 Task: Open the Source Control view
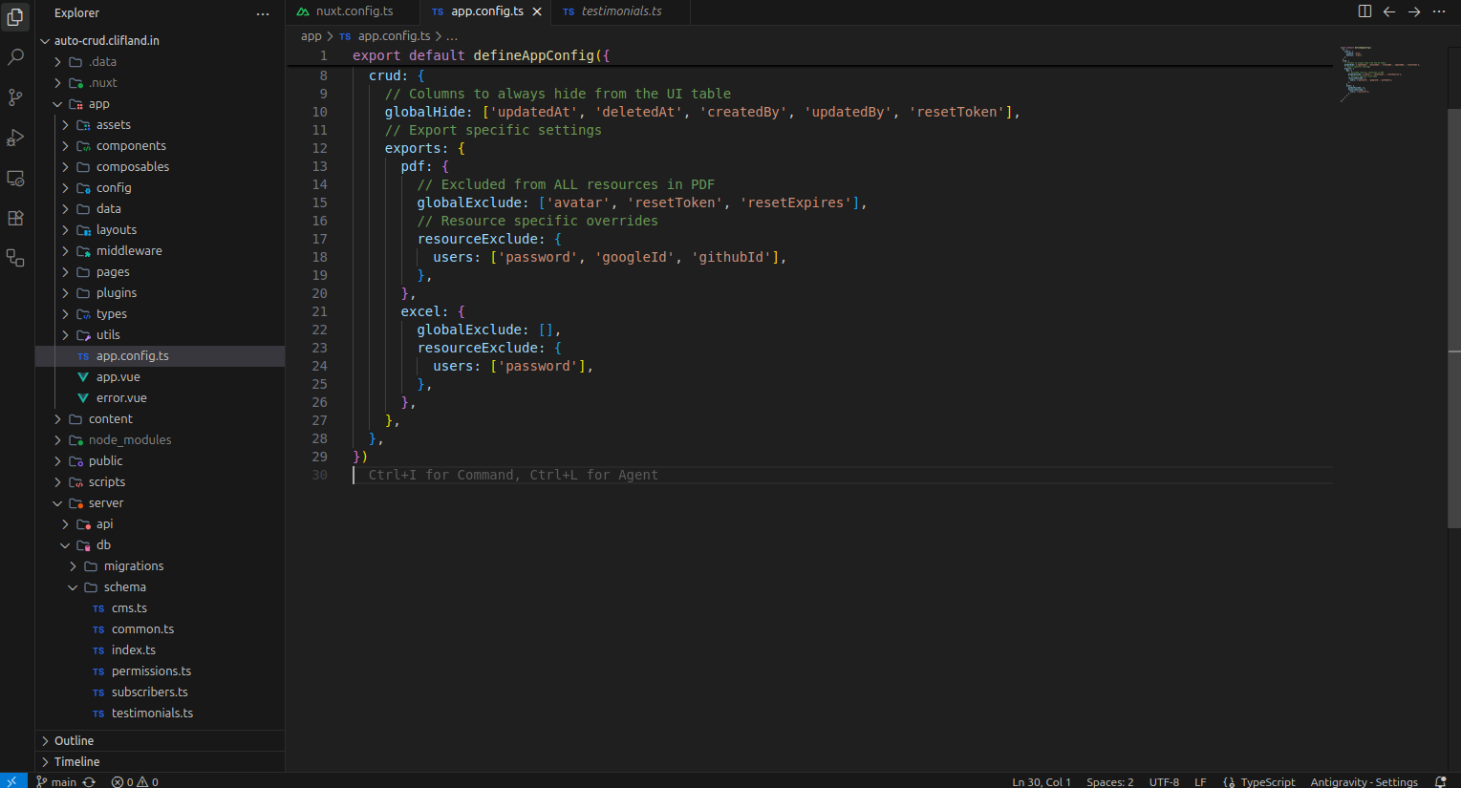click(x=14, y=96)
